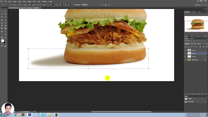This screenshot has width=208, height=117.
Task: Commit the transform with the checkmark
Action: (x=109, y=5)
